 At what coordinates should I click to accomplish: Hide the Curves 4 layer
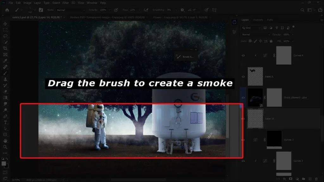pyautogui.click(x=243, y=56)
